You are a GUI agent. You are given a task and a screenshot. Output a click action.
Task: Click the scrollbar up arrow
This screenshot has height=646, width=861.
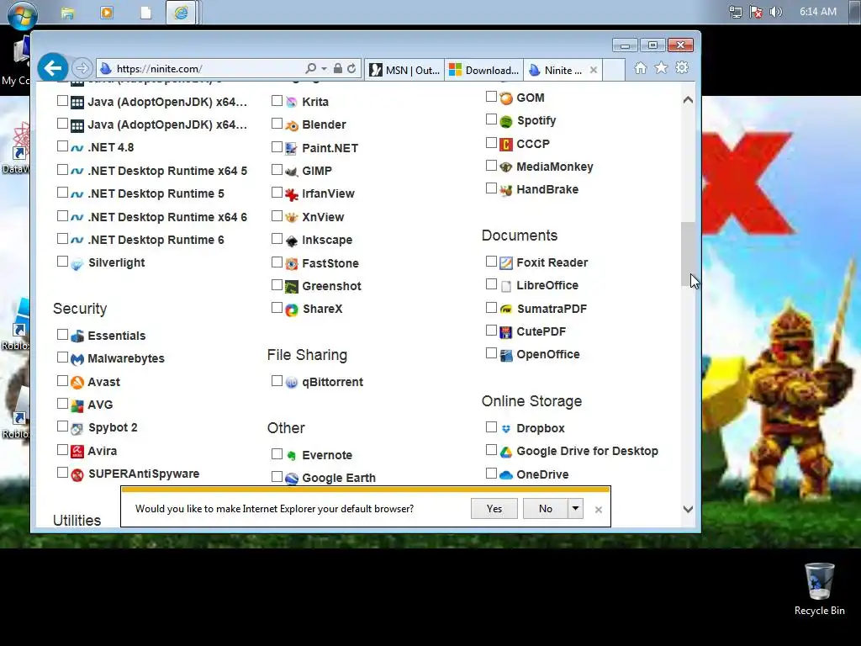coord(688,100)
